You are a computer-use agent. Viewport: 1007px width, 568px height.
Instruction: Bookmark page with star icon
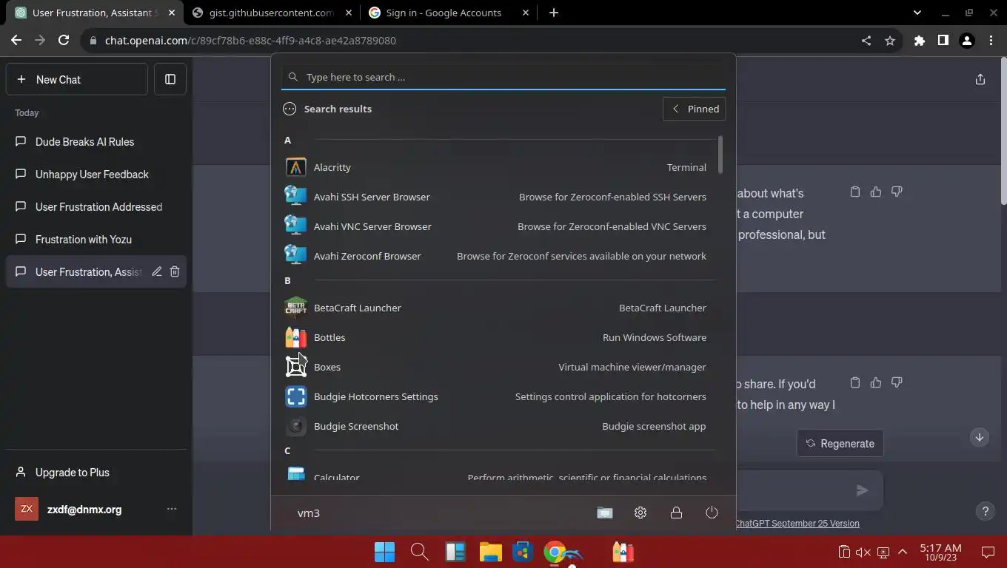tap(890, 41)
